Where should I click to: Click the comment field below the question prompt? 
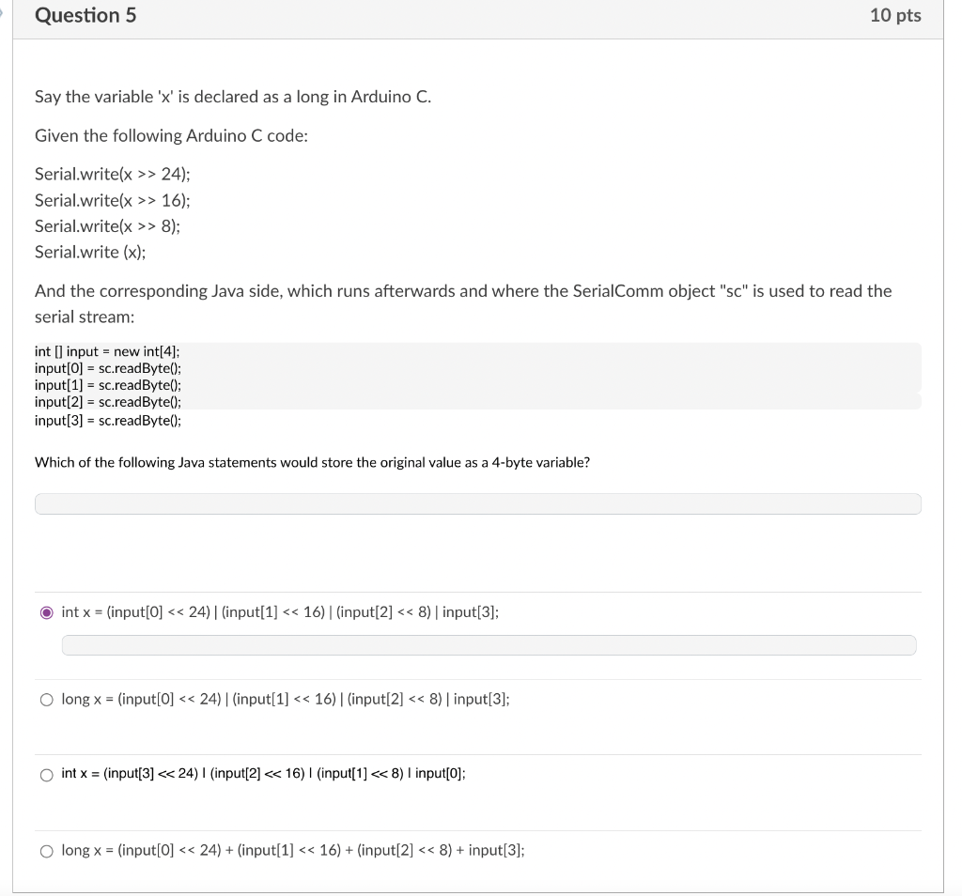[x=477, y=503]
